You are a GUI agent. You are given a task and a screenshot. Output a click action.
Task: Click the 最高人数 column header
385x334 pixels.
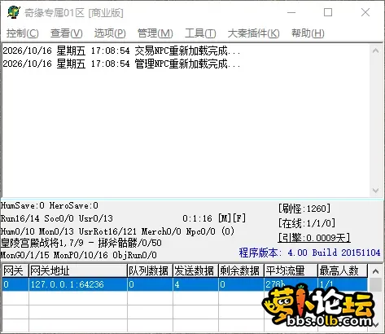pos(343,270)
